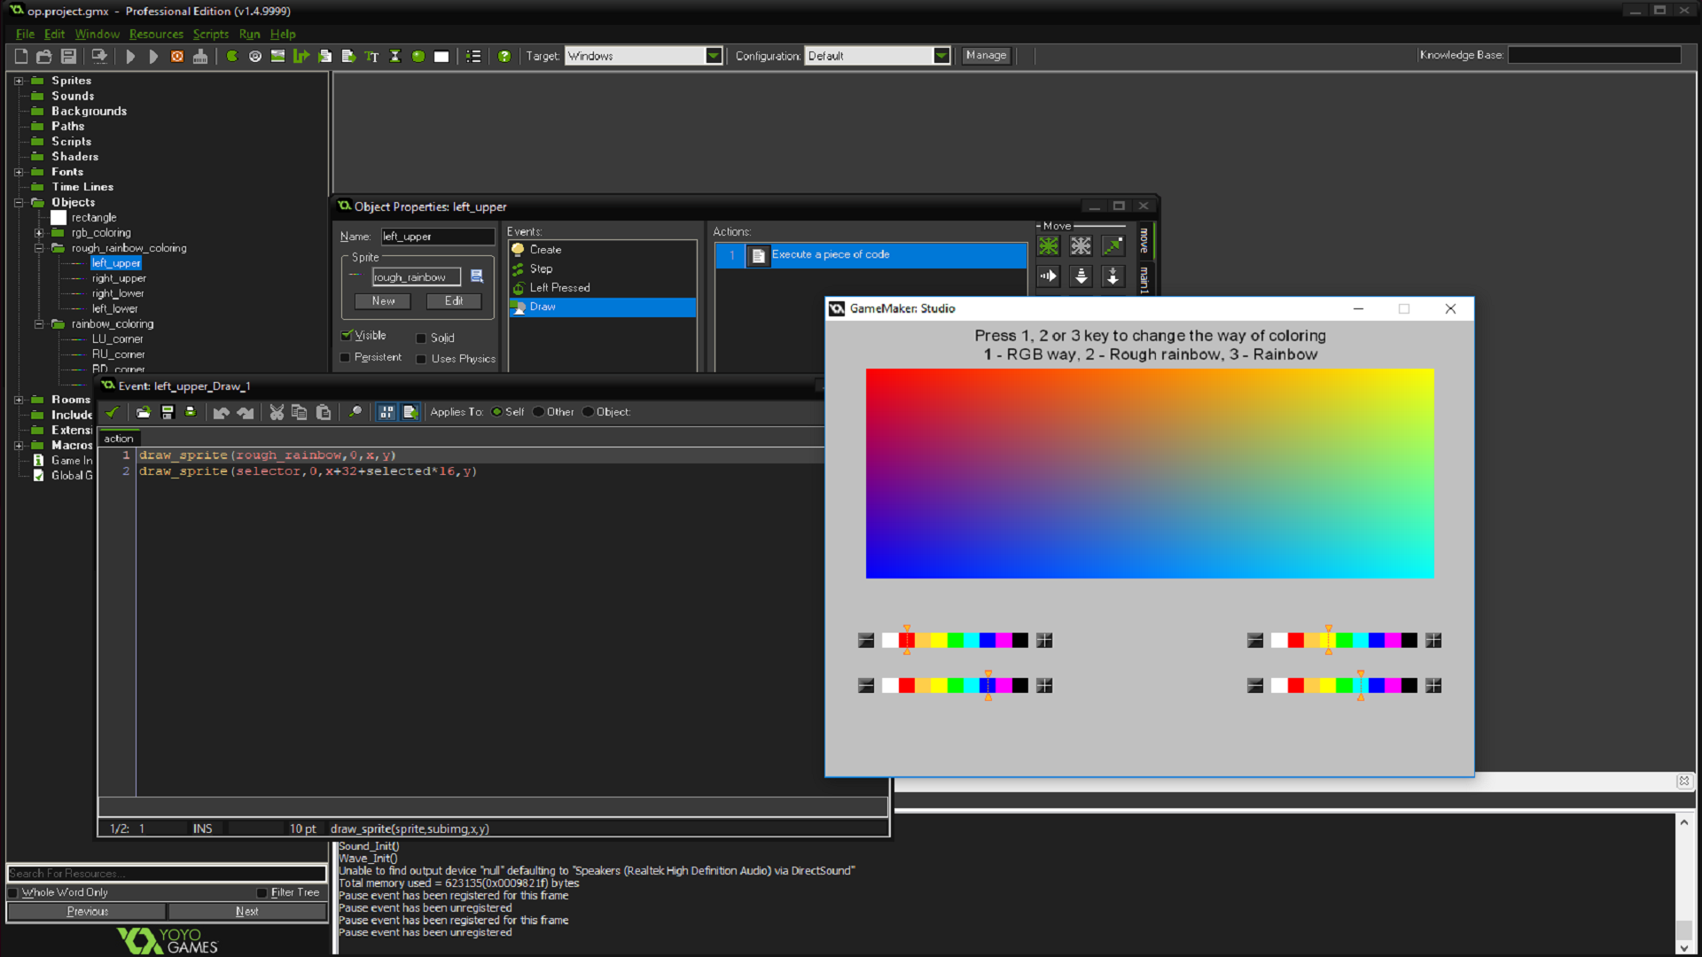Expand the Sprites tree folder
The width and height of the screenshot is (1702, 957).
coord(19,81)
